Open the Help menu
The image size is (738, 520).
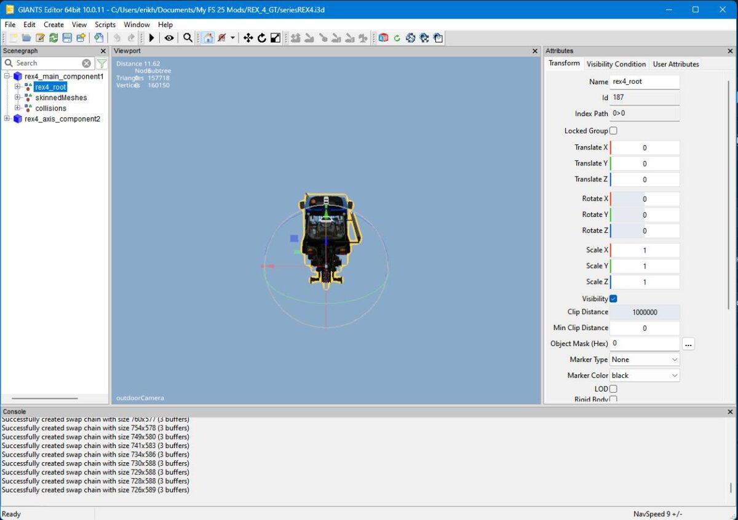pyautogui.click(x=165, y=25)
